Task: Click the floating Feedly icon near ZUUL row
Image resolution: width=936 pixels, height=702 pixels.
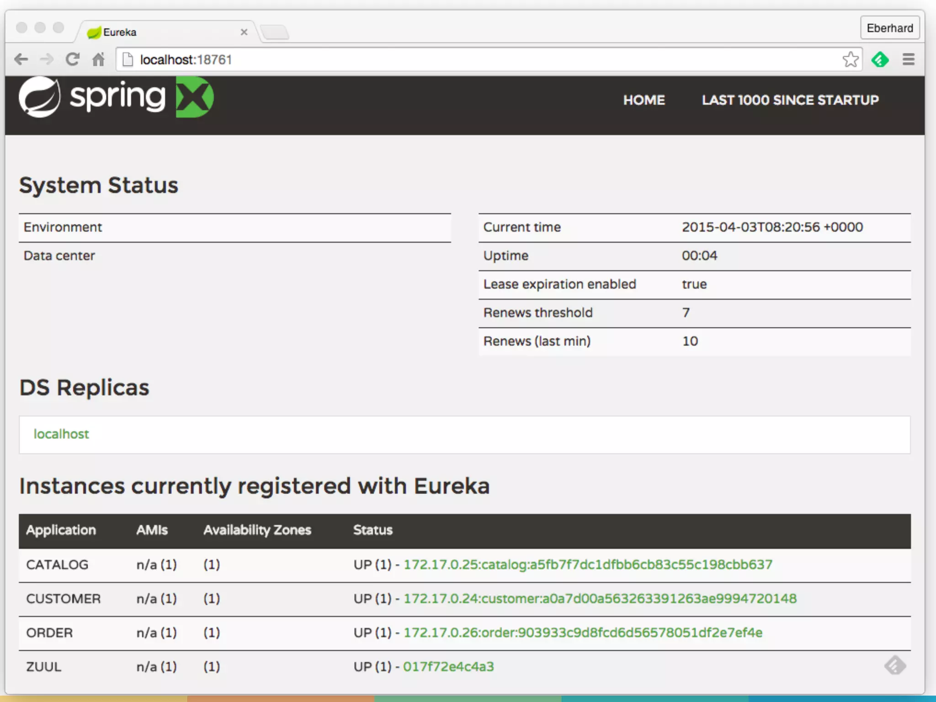Action: click(895, 665)
